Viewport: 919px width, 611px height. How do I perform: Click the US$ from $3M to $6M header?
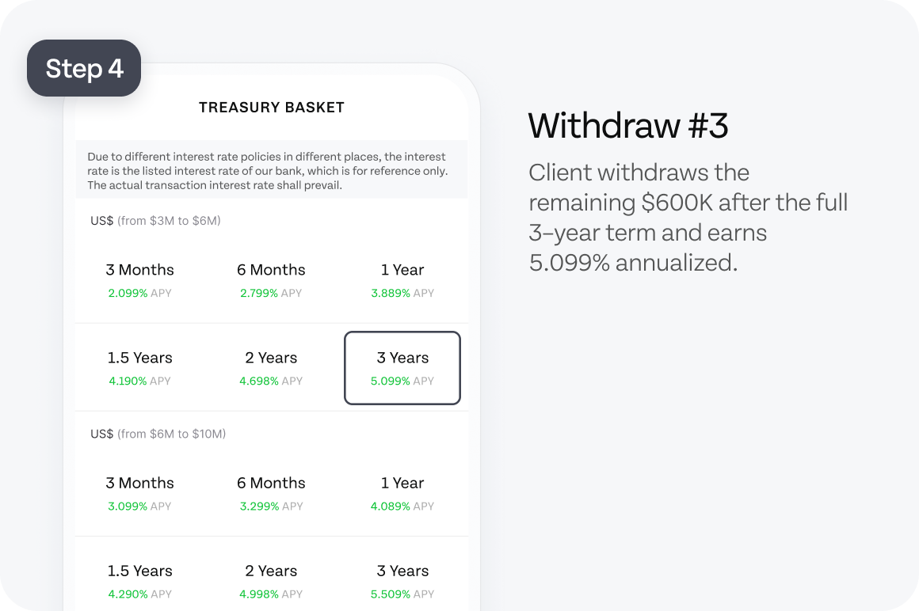click(x=155, y=221)
